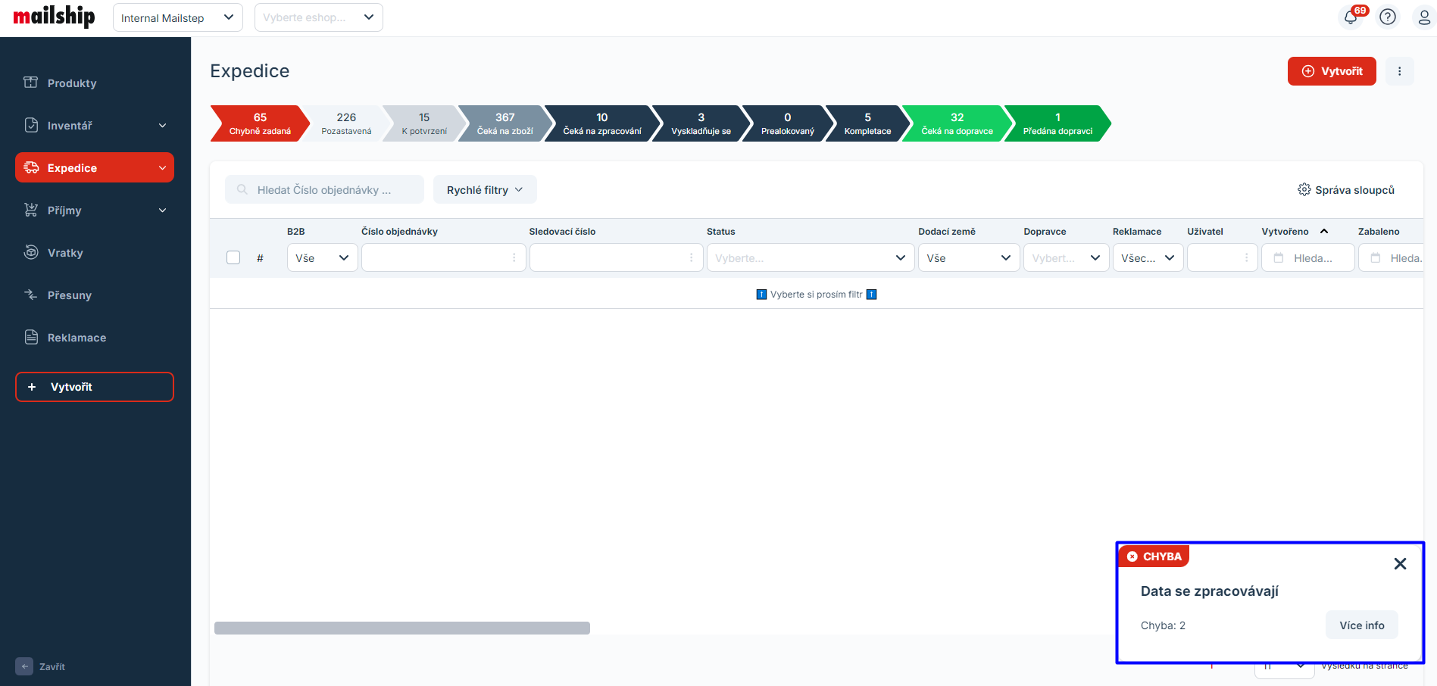Open the Status filter dropdown
The width and height of the screenshot is (1437, 686).
click(x=809, y=258)
